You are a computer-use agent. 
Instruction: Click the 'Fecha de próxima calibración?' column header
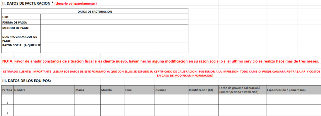pos(242,90)
